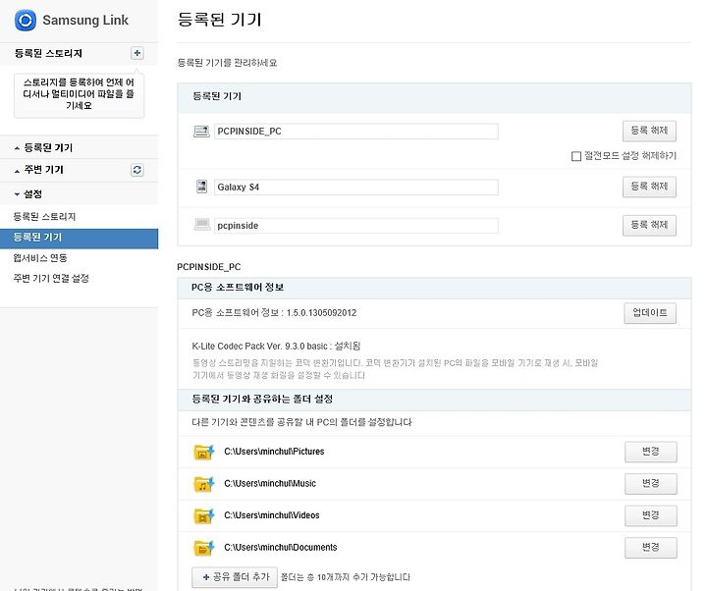
Task: Click the PCPINSIDE_PC computer device icon
Action: click(x=201, y=132)
